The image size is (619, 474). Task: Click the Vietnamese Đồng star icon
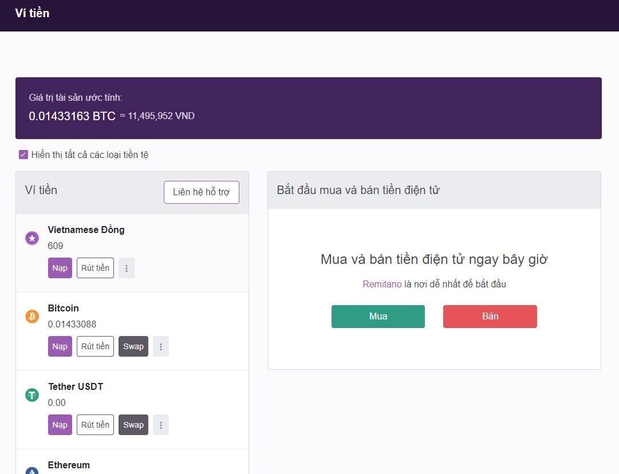point(32,238)
